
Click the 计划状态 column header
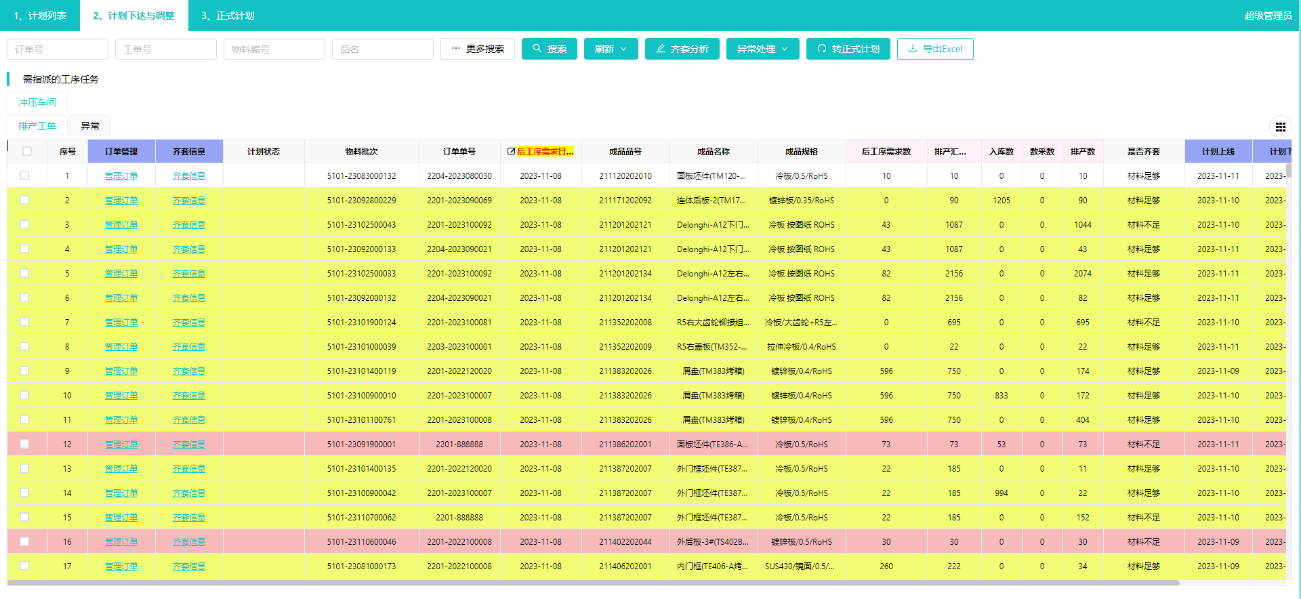click(x=264, y=152)
